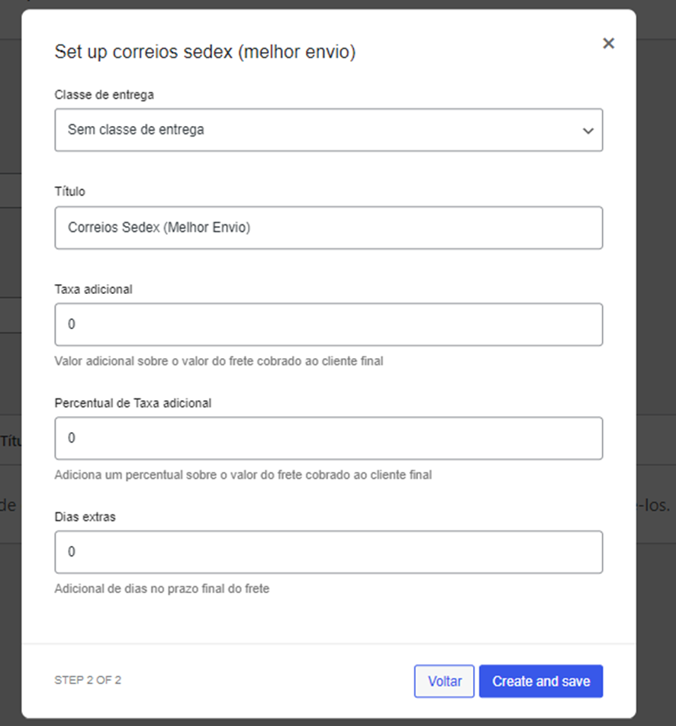Click the Percentual de Taxa adicional label

tap(133, 403)
